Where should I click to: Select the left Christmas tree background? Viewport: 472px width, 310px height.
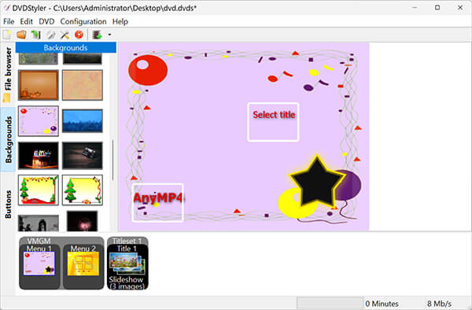(x=39, y=190)
